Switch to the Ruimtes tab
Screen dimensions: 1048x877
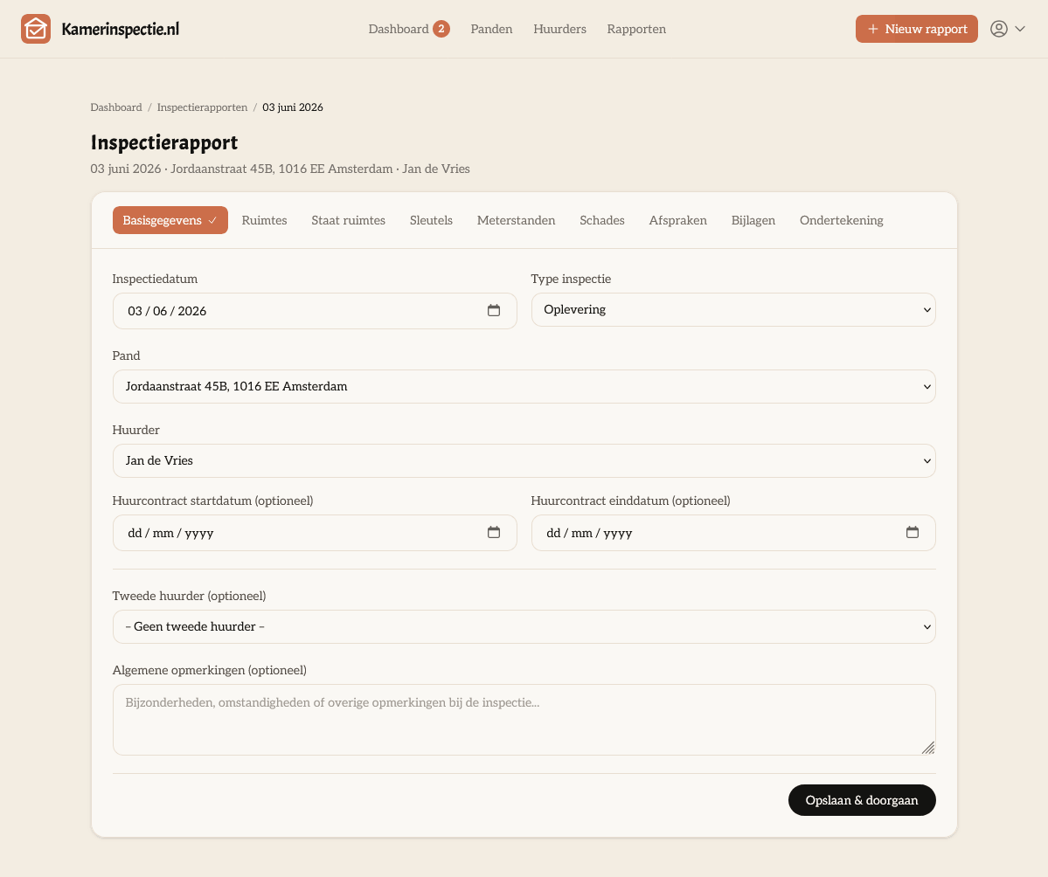[x=264, y=220]
